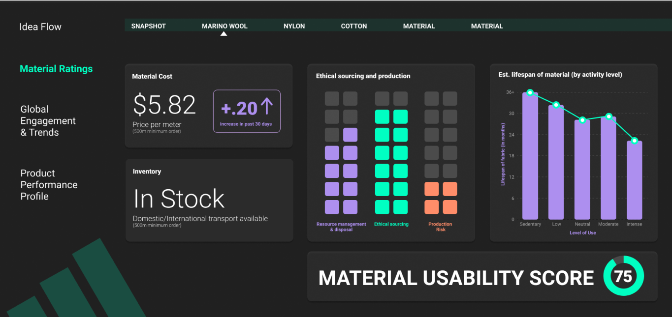
Task: Go to Product Performance Profile
Action: [x=49, y=185]
